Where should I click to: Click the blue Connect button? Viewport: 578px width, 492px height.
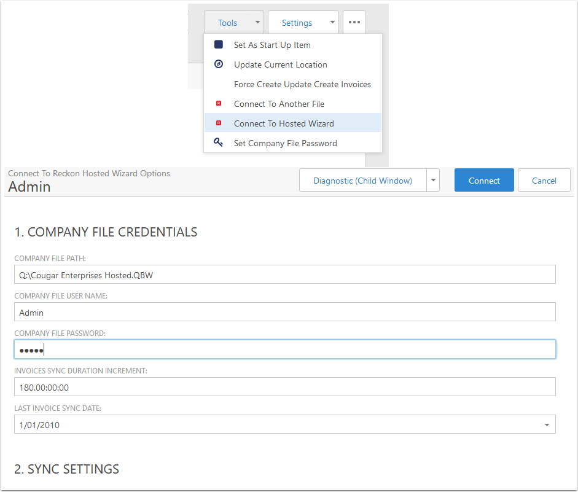(x=484, y=180)
